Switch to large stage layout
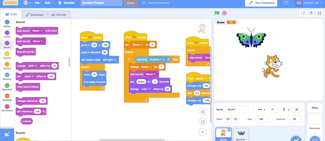 (311, 13)
